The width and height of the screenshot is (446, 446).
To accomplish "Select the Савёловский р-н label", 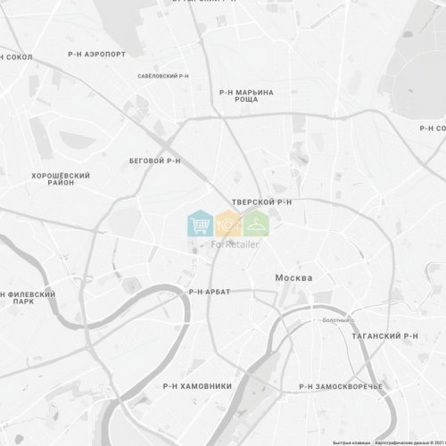I will pyautogui.click(x=163, y=76).
